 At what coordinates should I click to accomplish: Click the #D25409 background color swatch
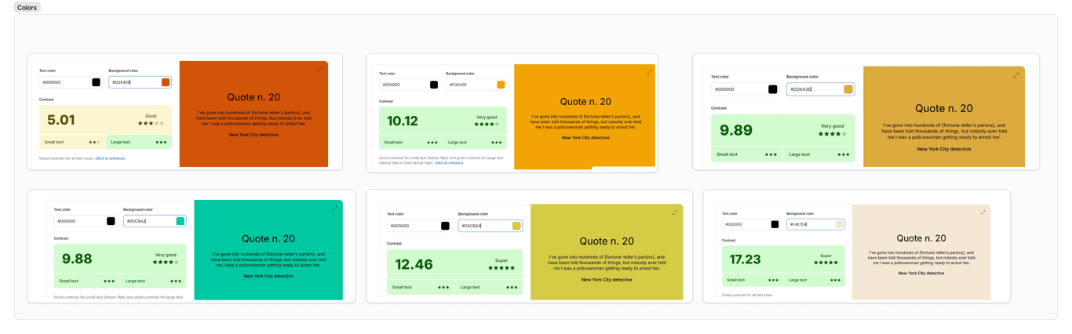point(166,82)
